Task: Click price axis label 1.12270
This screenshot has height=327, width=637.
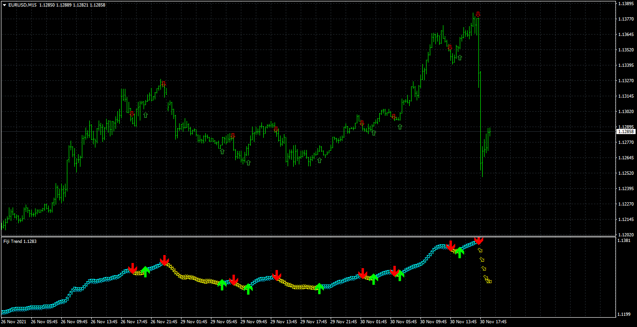Action: coord(626,204)
